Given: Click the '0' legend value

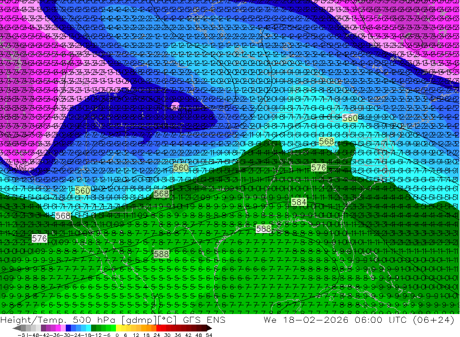Looking at the screenshot, I should pos(117,335).
